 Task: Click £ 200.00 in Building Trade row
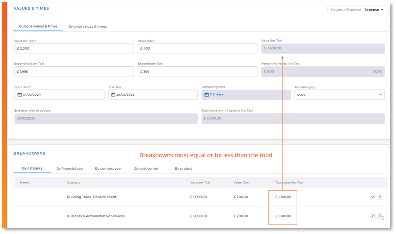pyautogui.click(x=241, y=197)
